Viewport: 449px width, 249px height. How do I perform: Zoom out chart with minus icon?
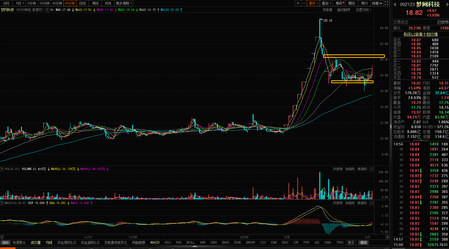point(304,3)
